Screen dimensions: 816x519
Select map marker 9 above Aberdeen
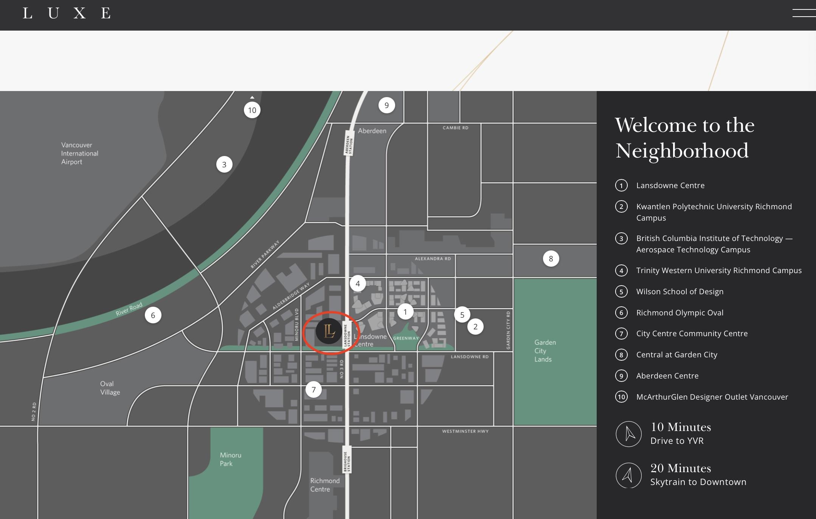[x=386, y=105]
